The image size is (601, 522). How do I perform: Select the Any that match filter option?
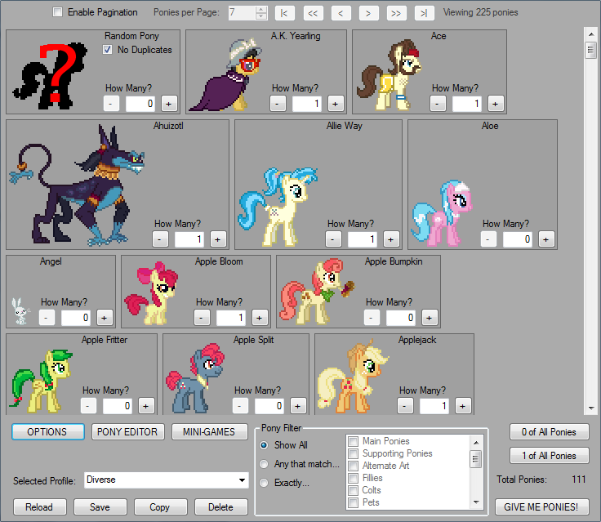(264, 464)
